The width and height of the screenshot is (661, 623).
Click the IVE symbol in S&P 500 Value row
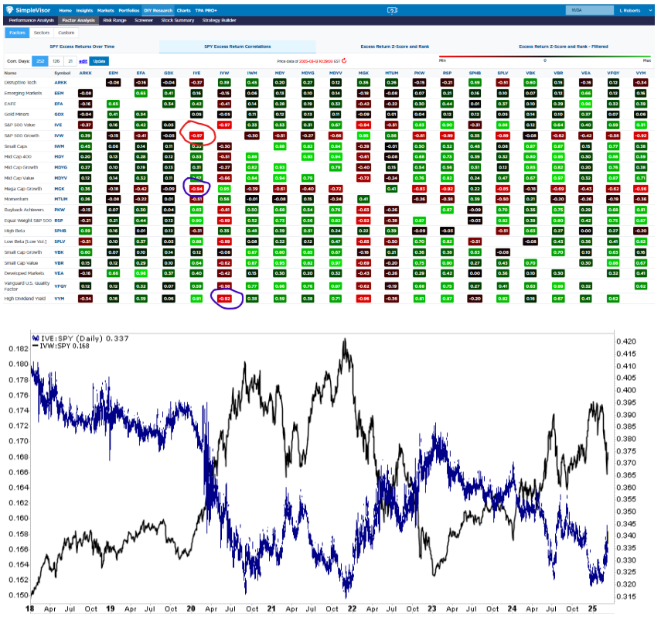58,125
